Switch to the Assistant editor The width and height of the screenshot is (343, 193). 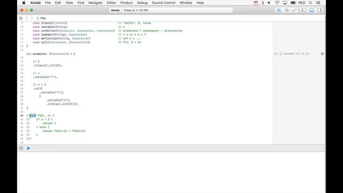click(x=287, y=10)
